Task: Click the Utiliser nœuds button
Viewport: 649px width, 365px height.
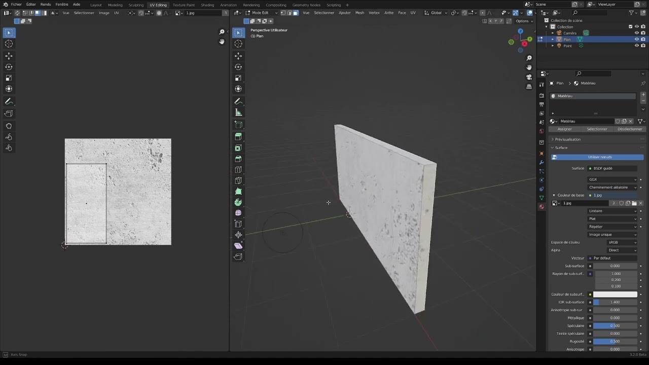Action: pos(597,157)
